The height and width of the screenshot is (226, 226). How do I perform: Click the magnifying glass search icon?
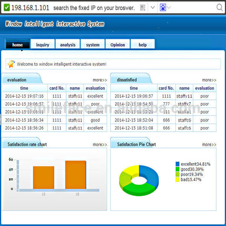click(x=220, y=8)
